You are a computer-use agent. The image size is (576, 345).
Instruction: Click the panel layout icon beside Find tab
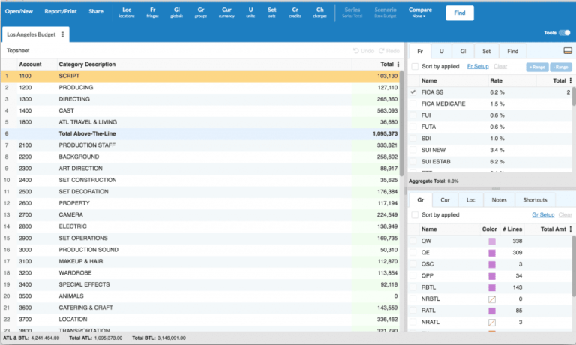[568, 51]
